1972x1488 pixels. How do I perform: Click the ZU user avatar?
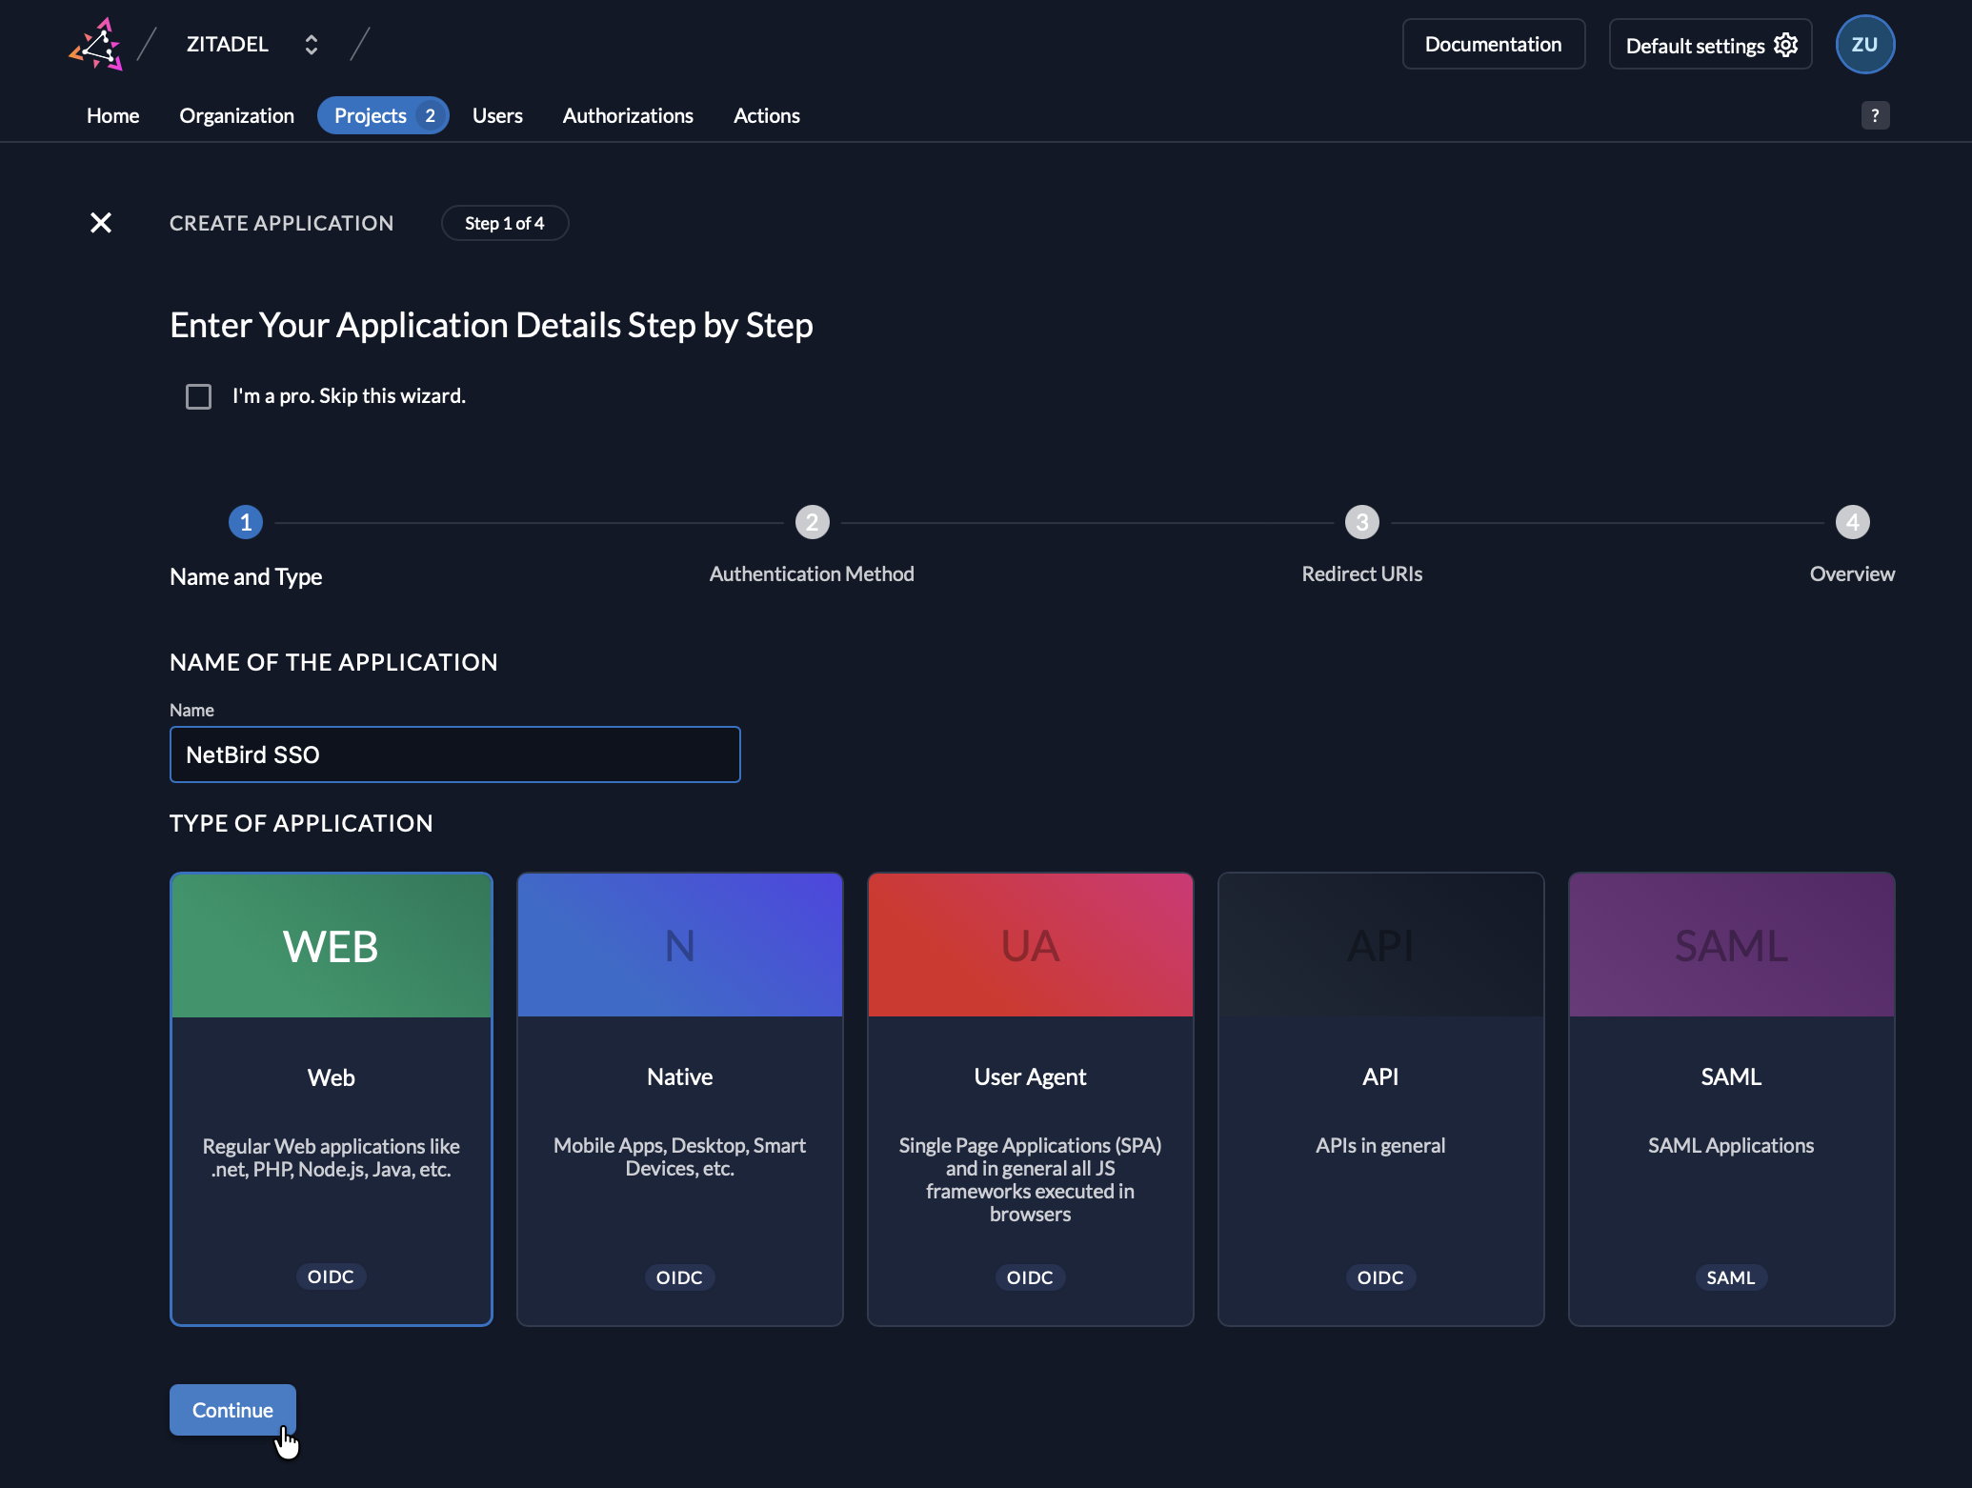(x=1864, y=44)
